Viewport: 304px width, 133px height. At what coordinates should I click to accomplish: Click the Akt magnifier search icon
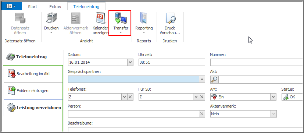[214, 79]
